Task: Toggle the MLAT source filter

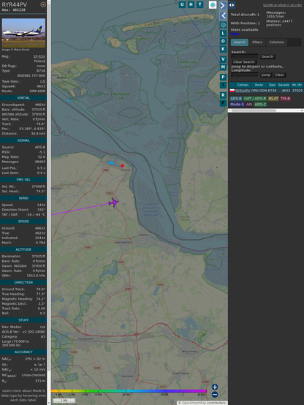Action: click(273, 99)
